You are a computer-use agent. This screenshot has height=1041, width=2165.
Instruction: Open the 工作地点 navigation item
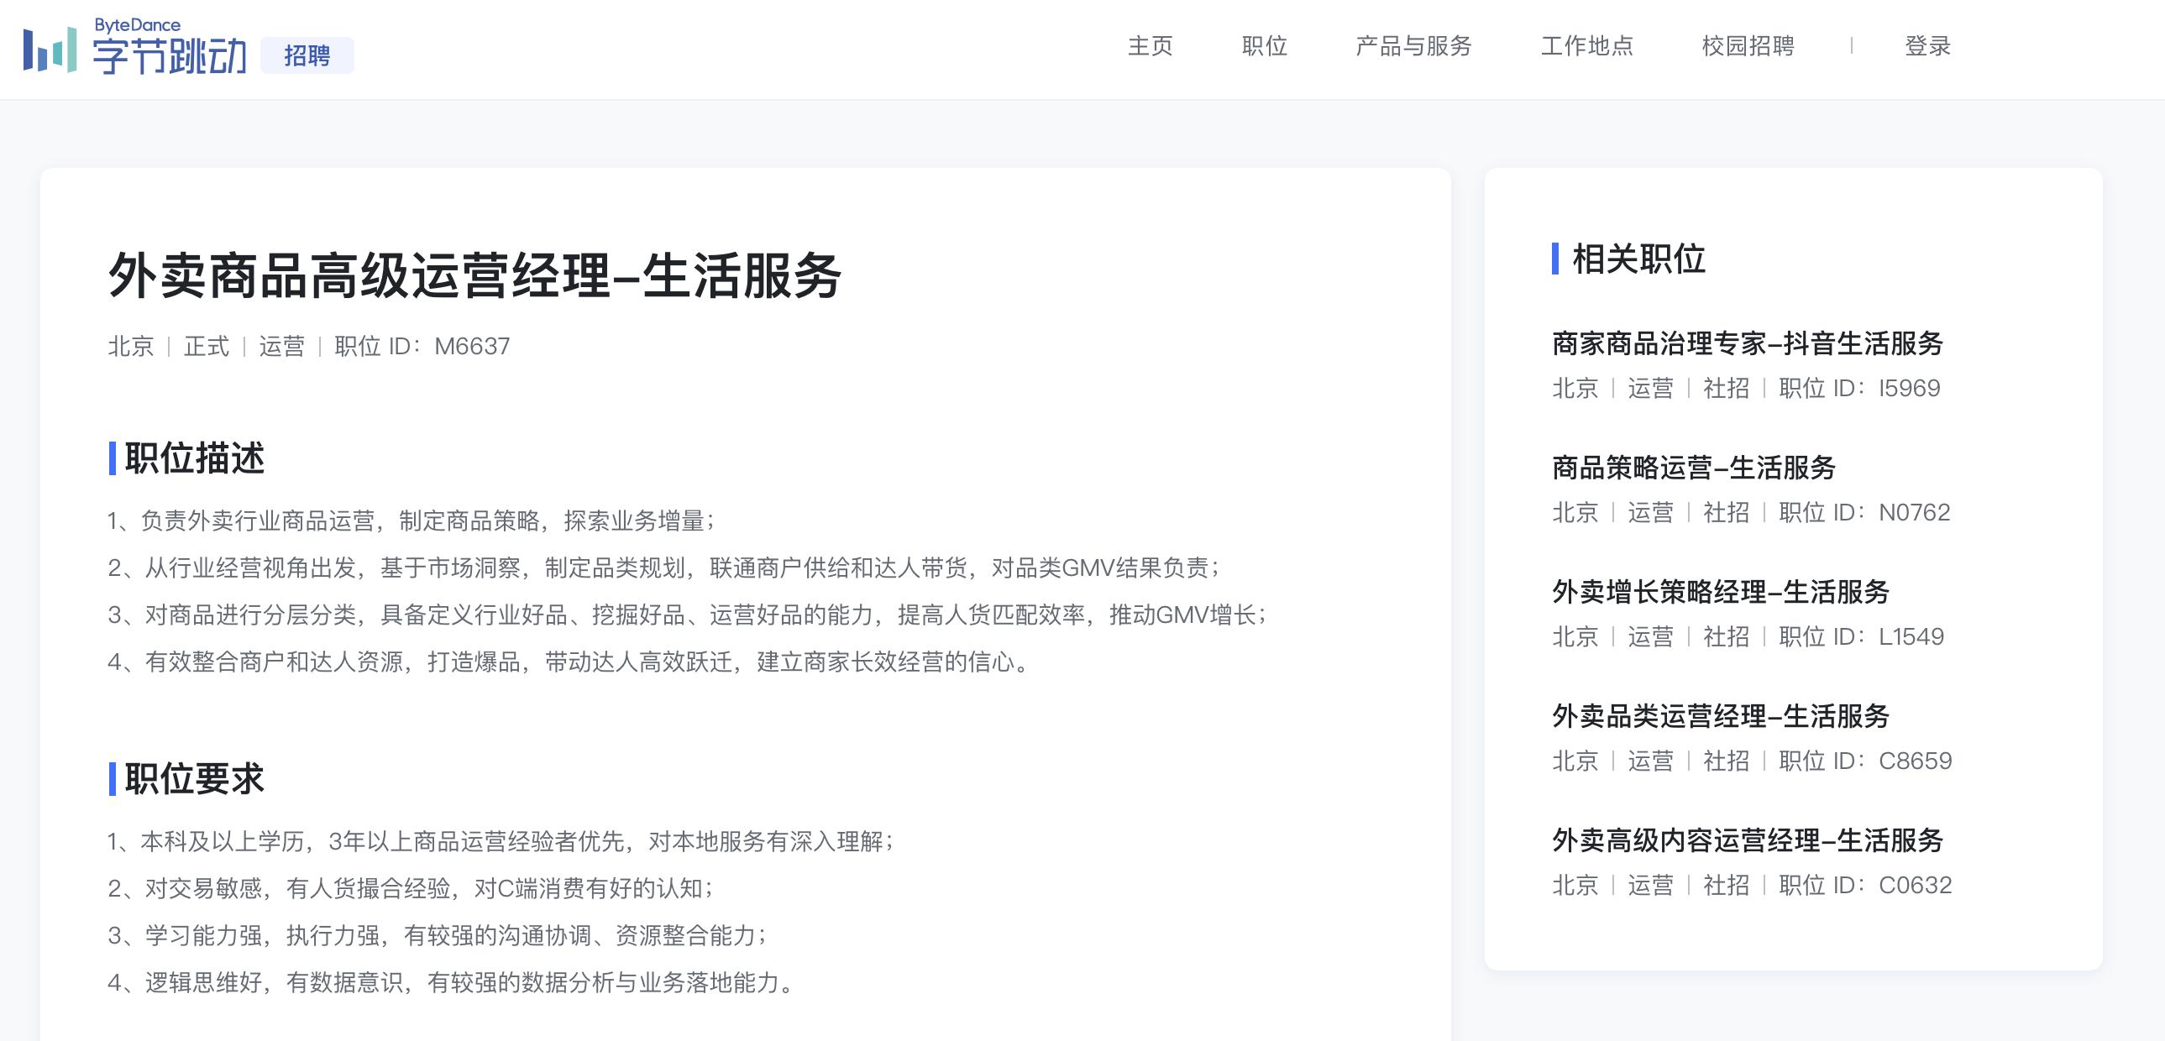(x=1587, y=47)
